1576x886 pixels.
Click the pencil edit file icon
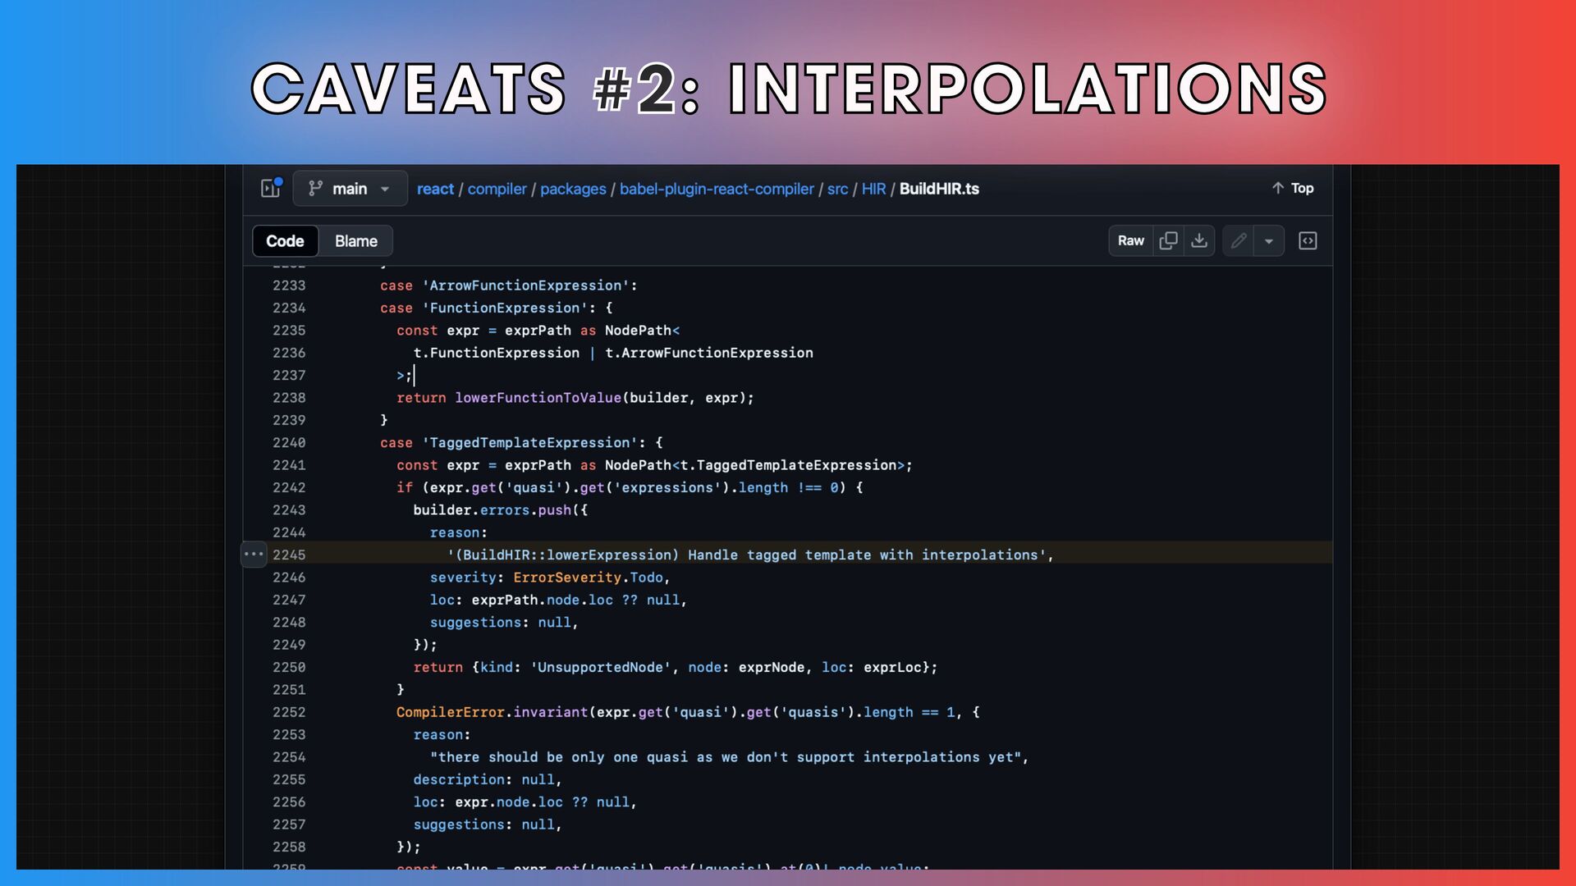tap(1239, 240)
